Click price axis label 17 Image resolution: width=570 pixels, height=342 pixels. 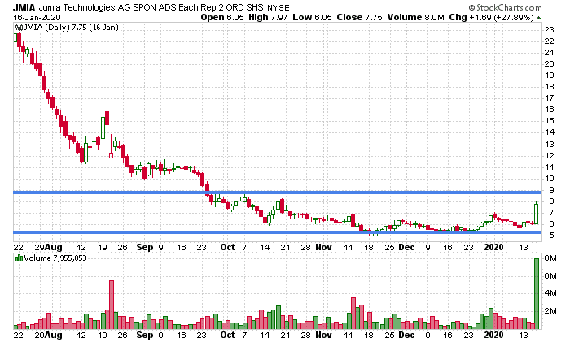coord(549,98)
